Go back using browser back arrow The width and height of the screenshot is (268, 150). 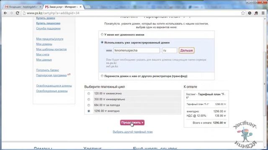pyautogui.click(x=5, y=13)
